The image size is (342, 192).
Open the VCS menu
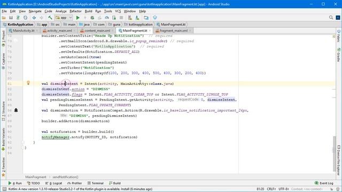tap(118, 11)
